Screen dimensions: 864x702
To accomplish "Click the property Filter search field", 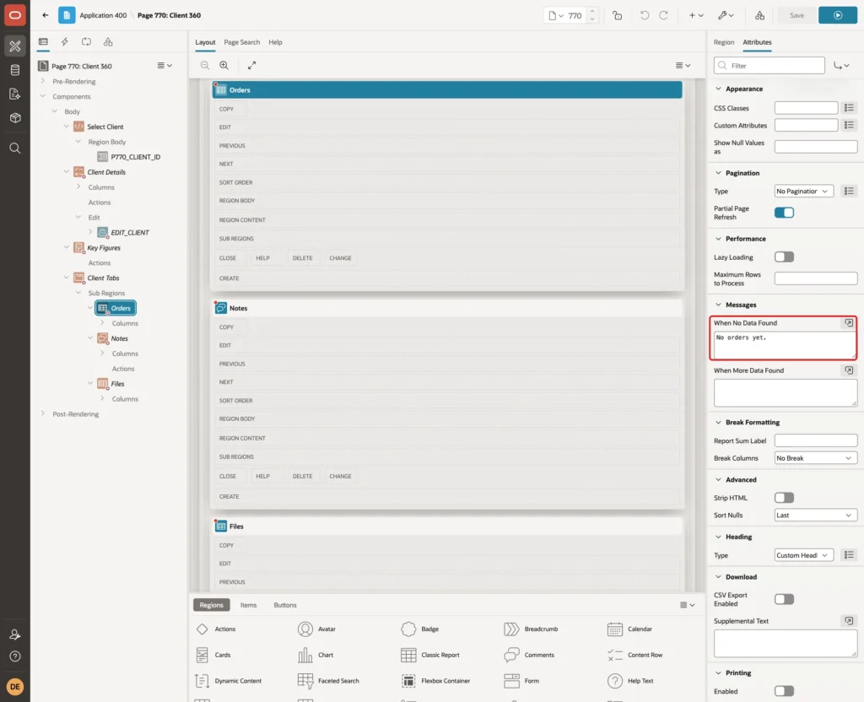I will coord(769,66).
